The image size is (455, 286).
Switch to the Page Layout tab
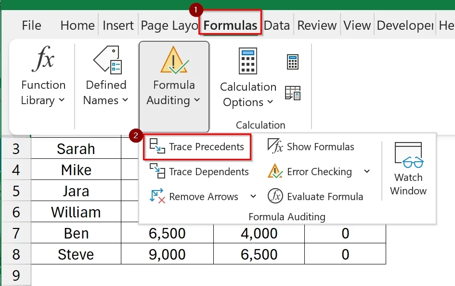(169, 25)
